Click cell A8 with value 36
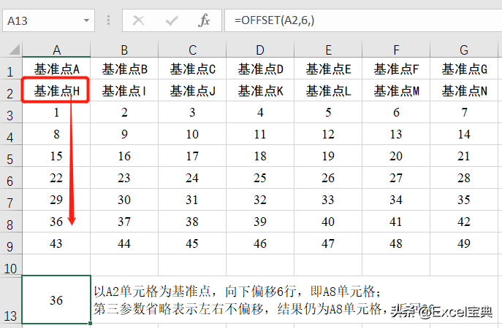This screenshot has width=502, height=328. [56, 222]
